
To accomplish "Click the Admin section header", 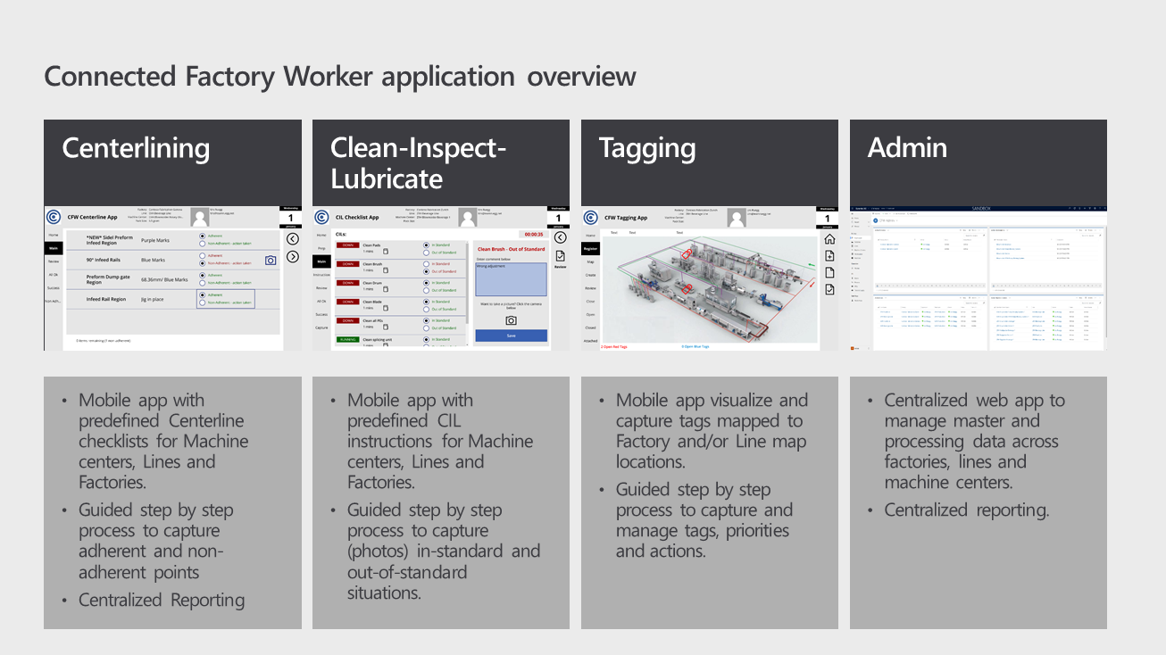I will pyautogui.click(x=979, y=163).
